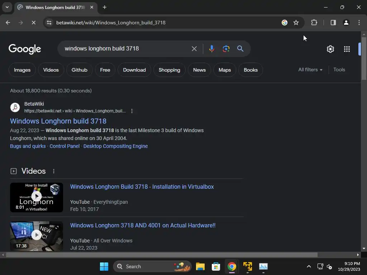The width and height of the screenshot is (367, 275).
Task: Click the scroll-down arrow of vertical scrollbar
Action: point(364,249)
